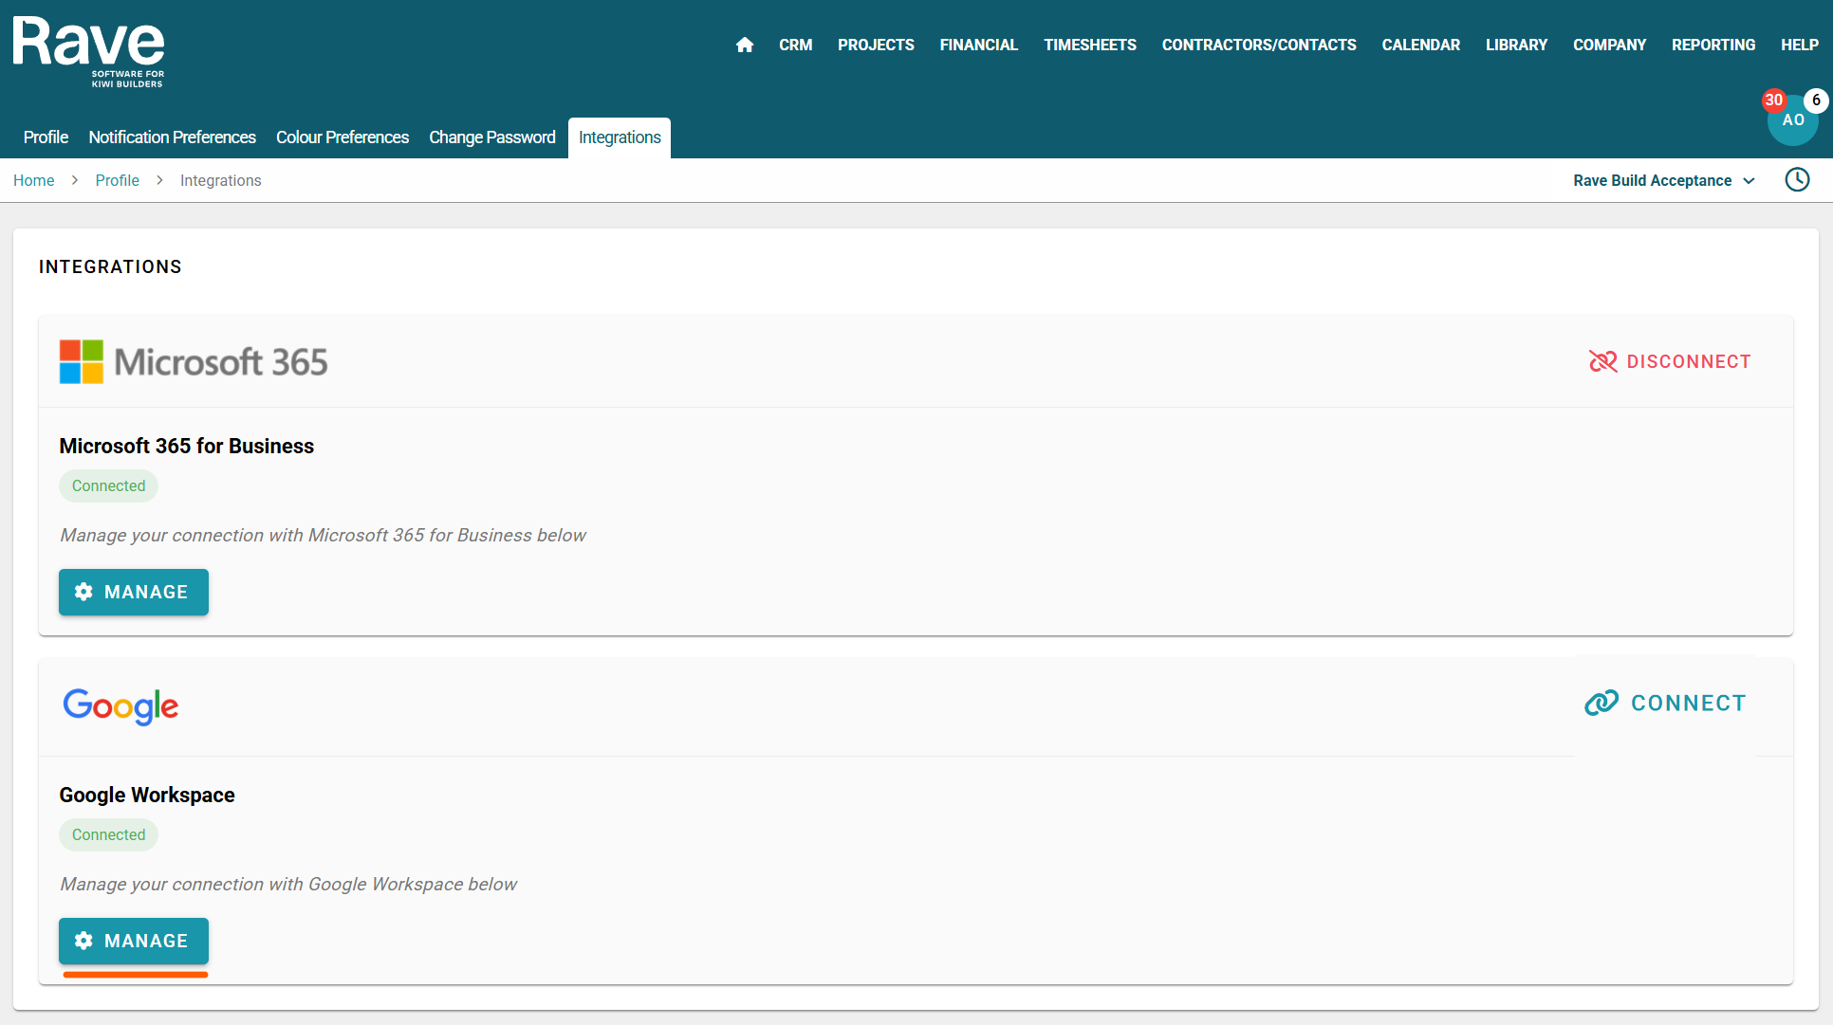1833x1025 pixels.
Task: Click the Microsoft 365 logo
Action: (x=194, y=362)
